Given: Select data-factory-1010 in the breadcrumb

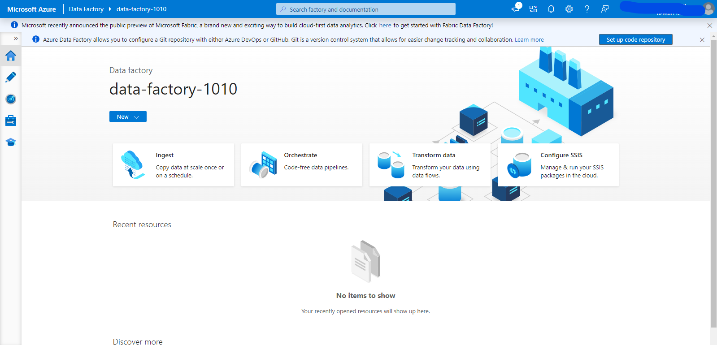Looking at the screenshot, I should point(142,9).
